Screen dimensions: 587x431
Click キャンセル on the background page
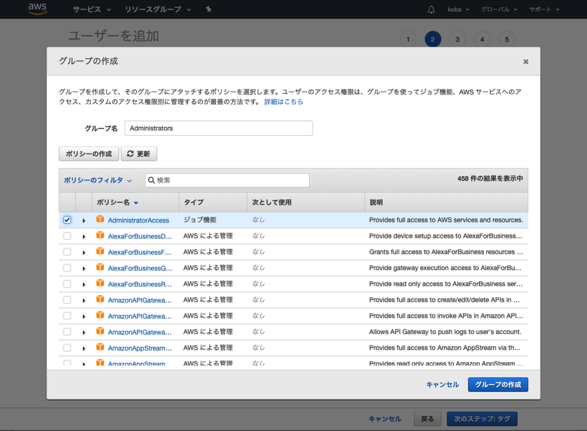click(x=385, y=419)
